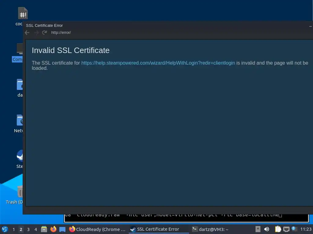Open the volume control in system tray

[267, 229]
